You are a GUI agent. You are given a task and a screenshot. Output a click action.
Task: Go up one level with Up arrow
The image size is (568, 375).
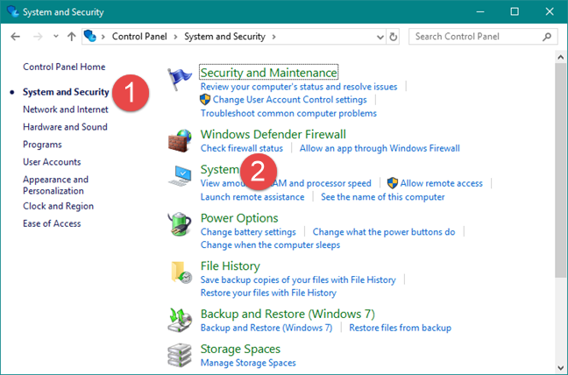pos(71,37)
